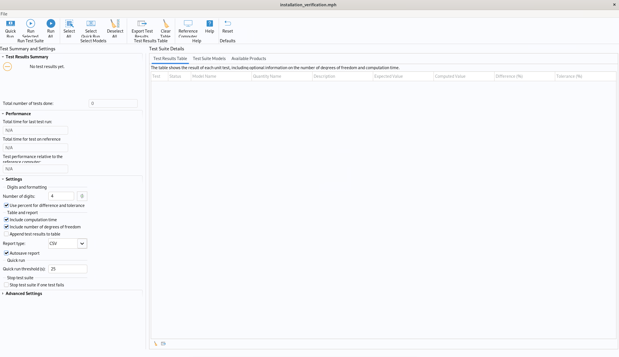Click the Quick run threshold input field
The image size is (619, 357).
(68, 269)
